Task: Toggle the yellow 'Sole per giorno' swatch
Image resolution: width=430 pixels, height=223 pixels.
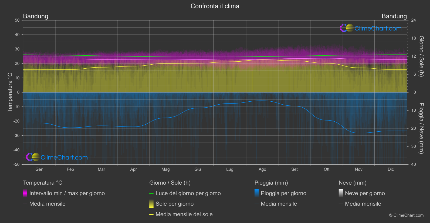Action: click(151, 204)
